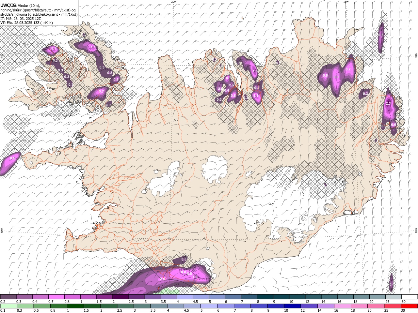Click the upper legend swatch labeled 0.3
Viewport: 418px width, 313px height.
[24, 297]
